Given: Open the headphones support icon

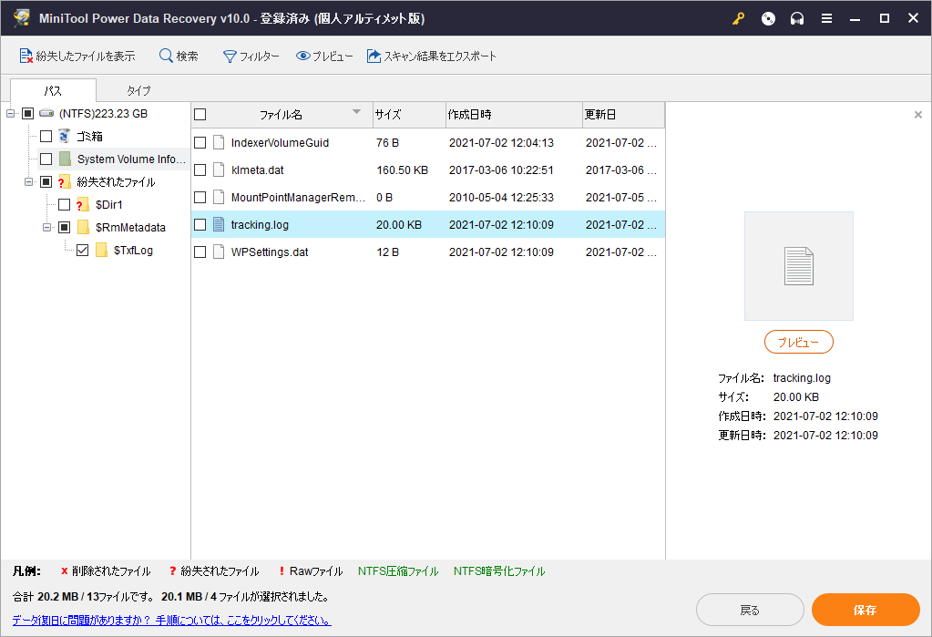Looking at the screenshot, I should 797,18.
